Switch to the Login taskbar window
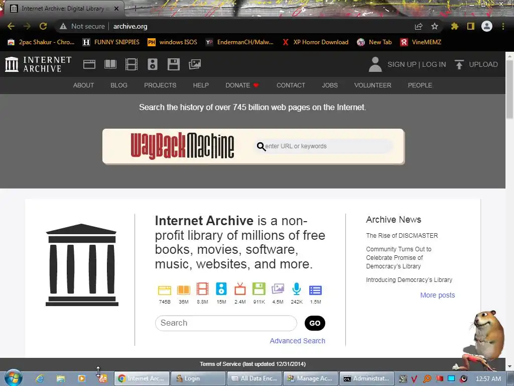 (x=198, y=378)
